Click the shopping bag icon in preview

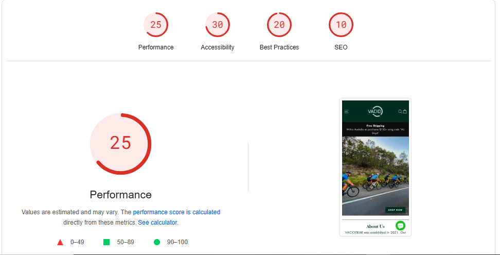click(x=405, y=111)
